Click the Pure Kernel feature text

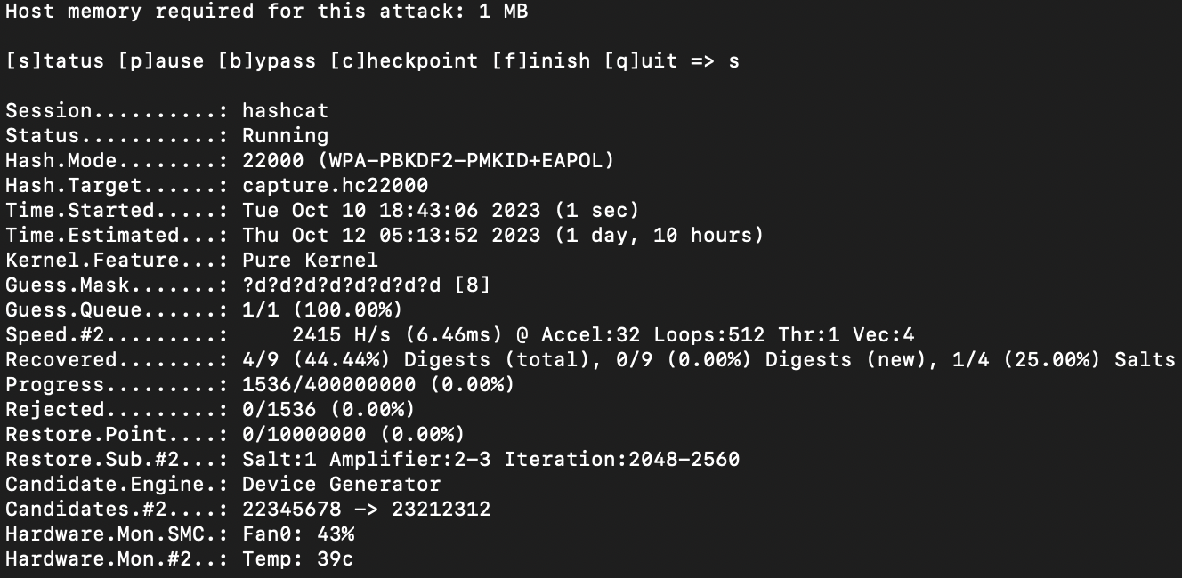pos(310,261)
